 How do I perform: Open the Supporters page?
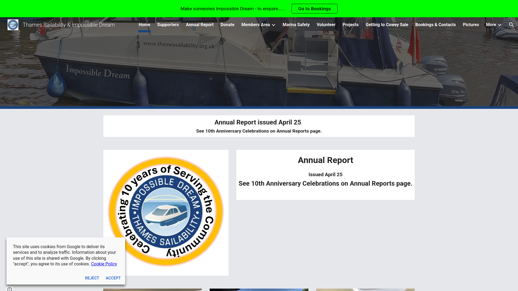tap(168, 25)
